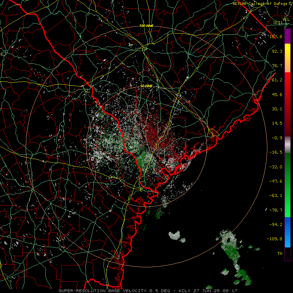Select the -94.2 value on velocity scale
Viewport: 293px width, 293px height.
[x=276, y=225]
